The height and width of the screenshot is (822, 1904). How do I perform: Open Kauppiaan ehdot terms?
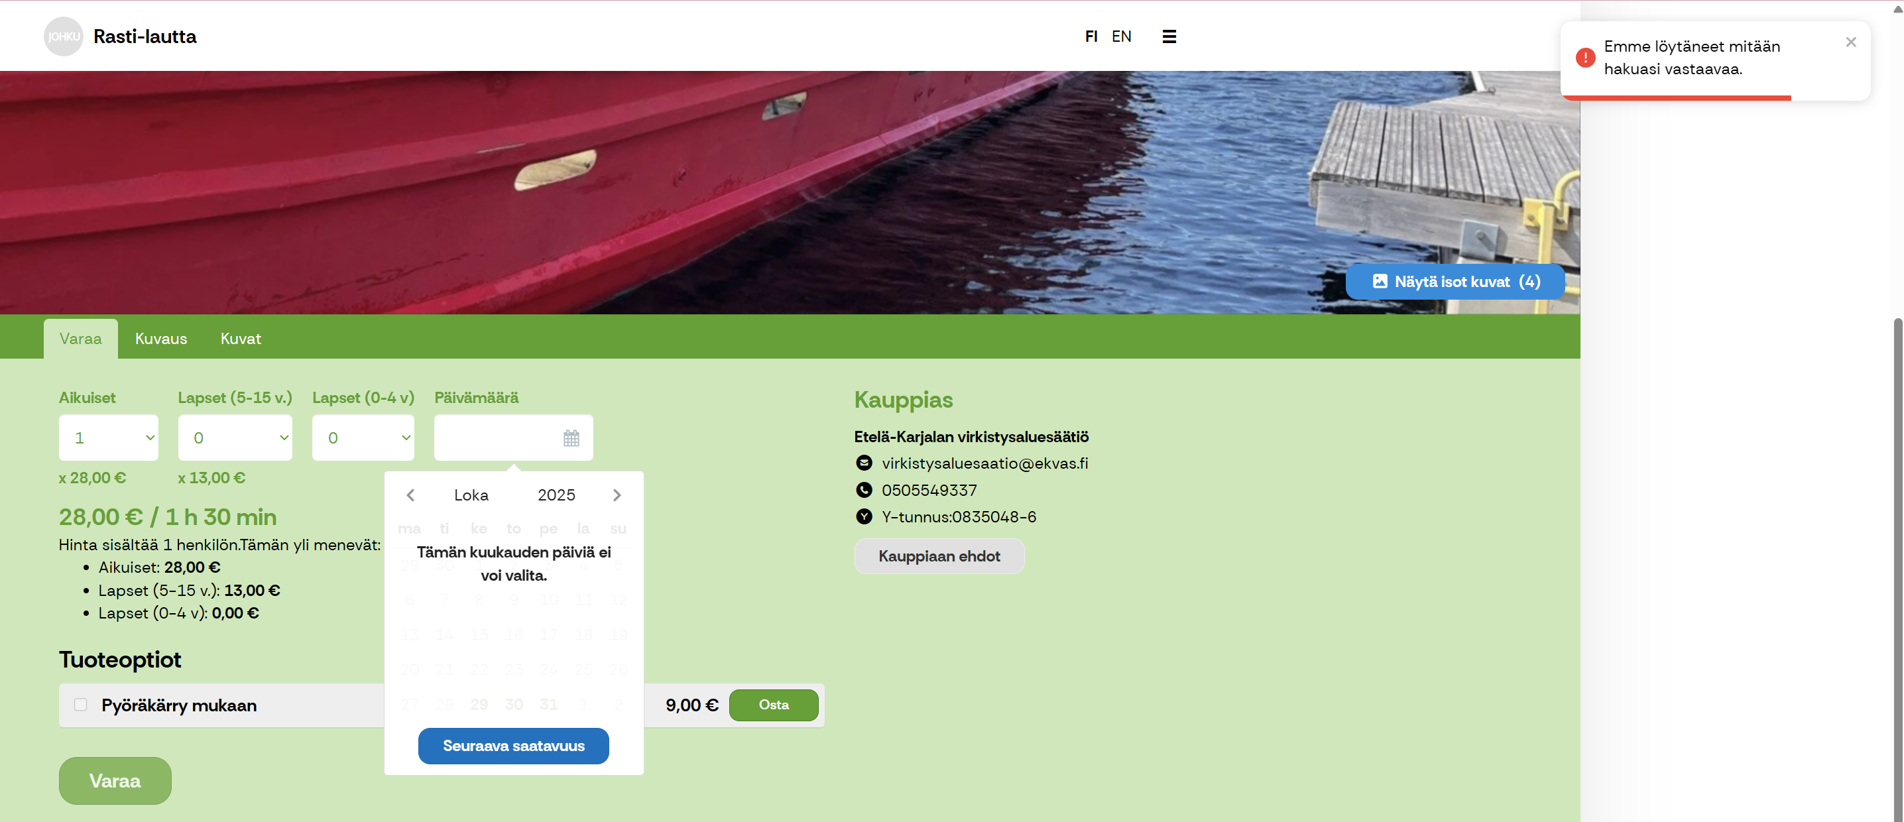pos(939,556)
